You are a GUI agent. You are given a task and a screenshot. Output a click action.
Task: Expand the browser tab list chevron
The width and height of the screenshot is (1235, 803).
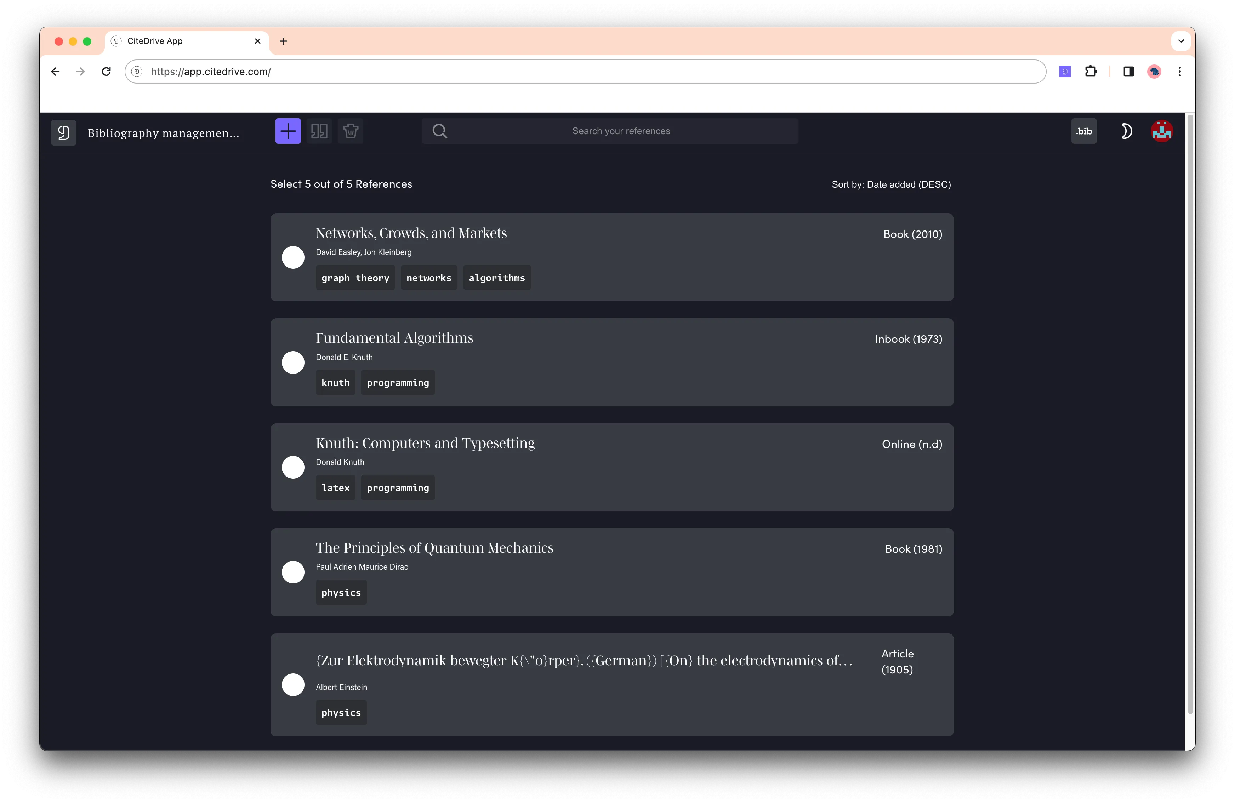tap(1180, 41)
